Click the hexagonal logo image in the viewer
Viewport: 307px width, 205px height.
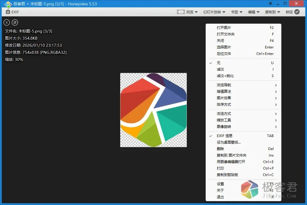153,110
